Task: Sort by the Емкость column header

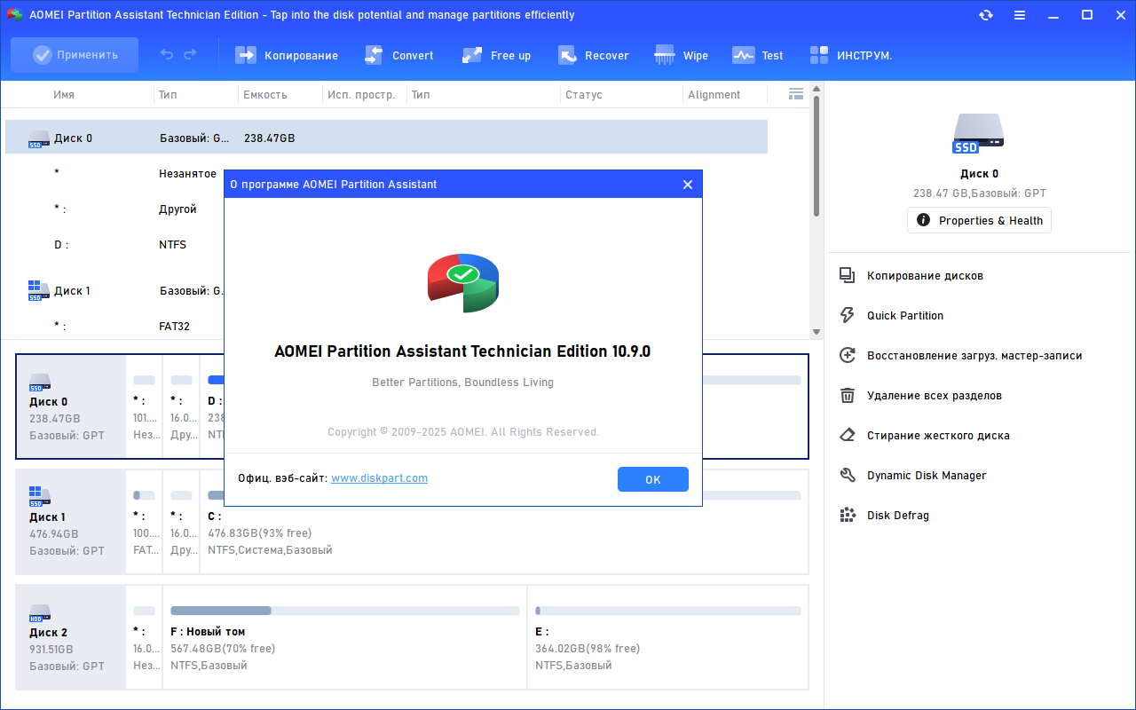Action: click(264, 95)
